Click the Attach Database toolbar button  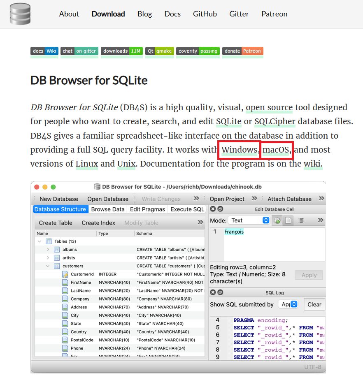pyautogui.click(x=289, y=199)
